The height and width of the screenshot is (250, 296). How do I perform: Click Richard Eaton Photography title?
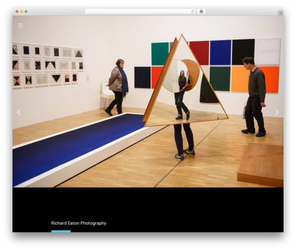pos(79,223)
